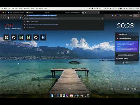
Task: Select the Google Search suggestion in omnibox dropdown
Action: [63, 22]
